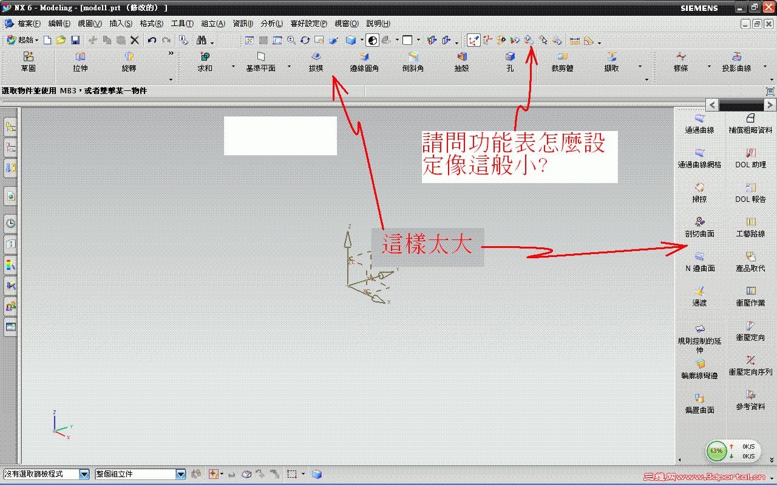Open the 插入 Insert menu

click(x=121, y=24)
